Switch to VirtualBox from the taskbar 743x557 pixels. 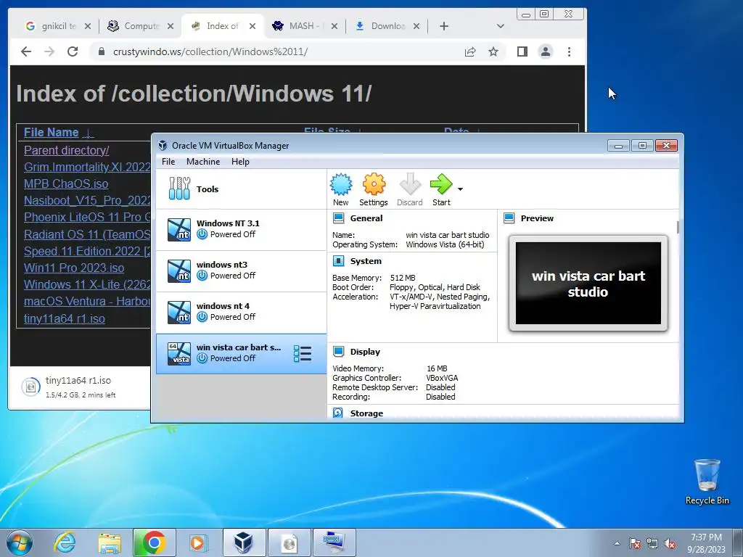(244, 542)
